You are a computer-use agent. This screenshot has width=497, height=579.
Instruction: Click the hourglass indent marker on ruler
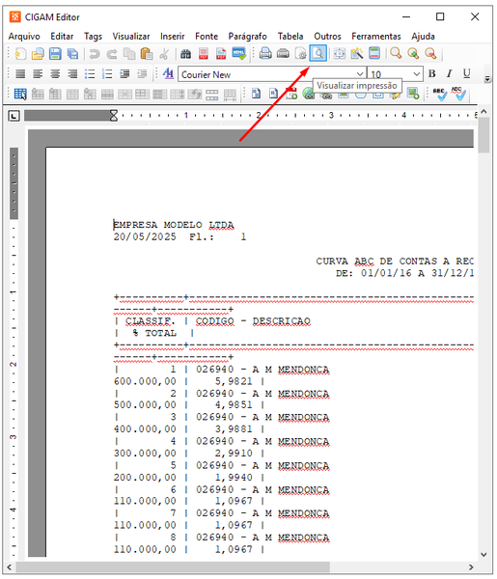114,116
